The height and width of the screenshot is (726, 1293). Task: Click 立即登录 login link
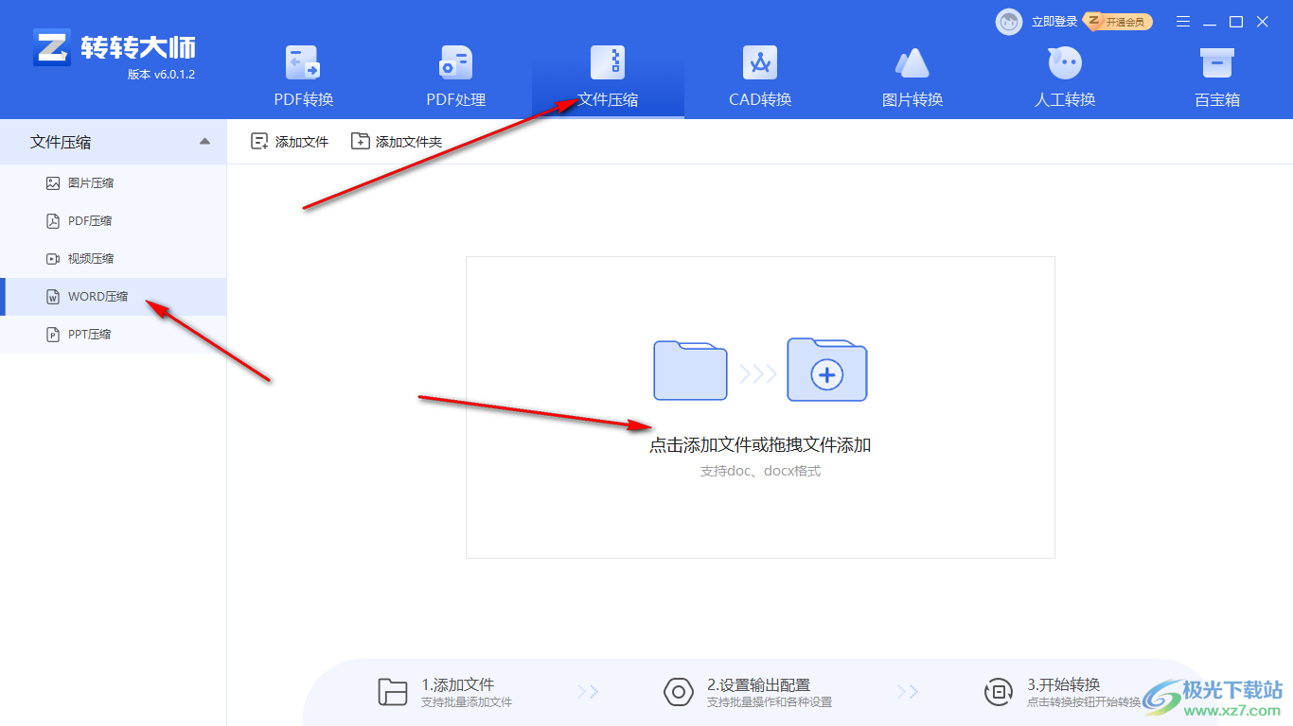pos(1054,22)
